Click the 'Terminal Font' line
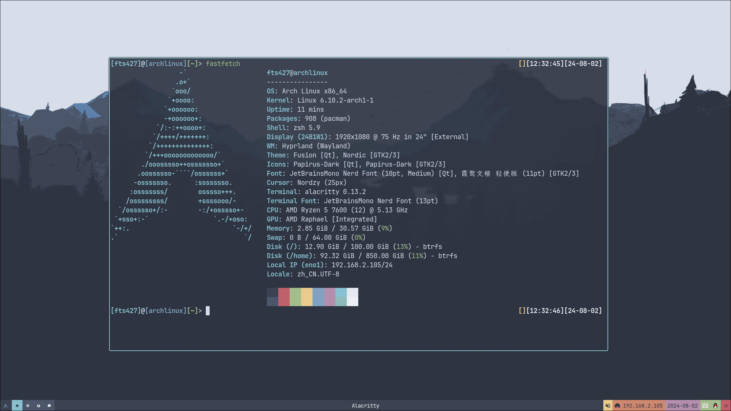This screenshot has width=731, height=411. pyautogui.click(x=353, y=201)
